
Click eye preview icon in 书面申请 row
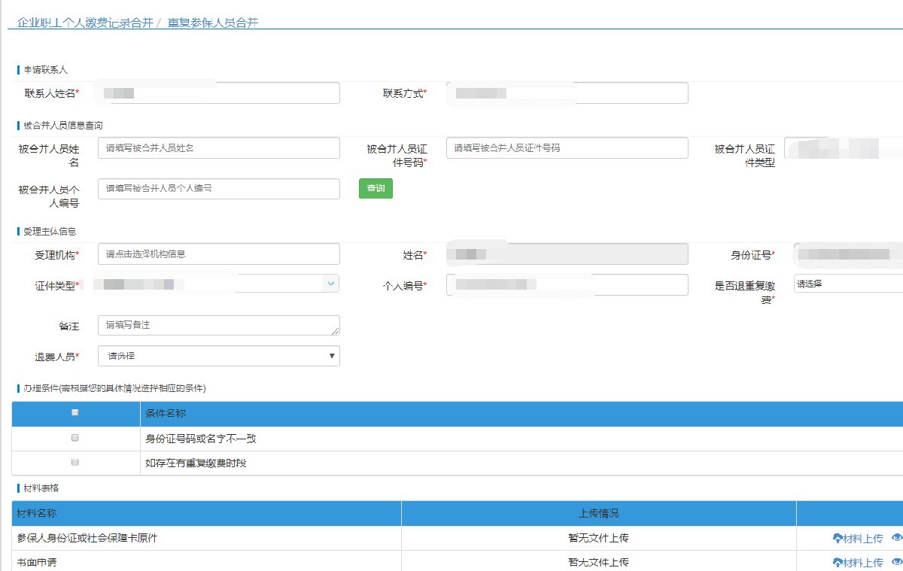coord(896,563)
